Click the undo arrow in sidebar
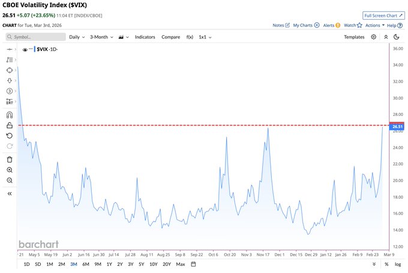The height and width of the screenshot is (273, 408). 9,136
